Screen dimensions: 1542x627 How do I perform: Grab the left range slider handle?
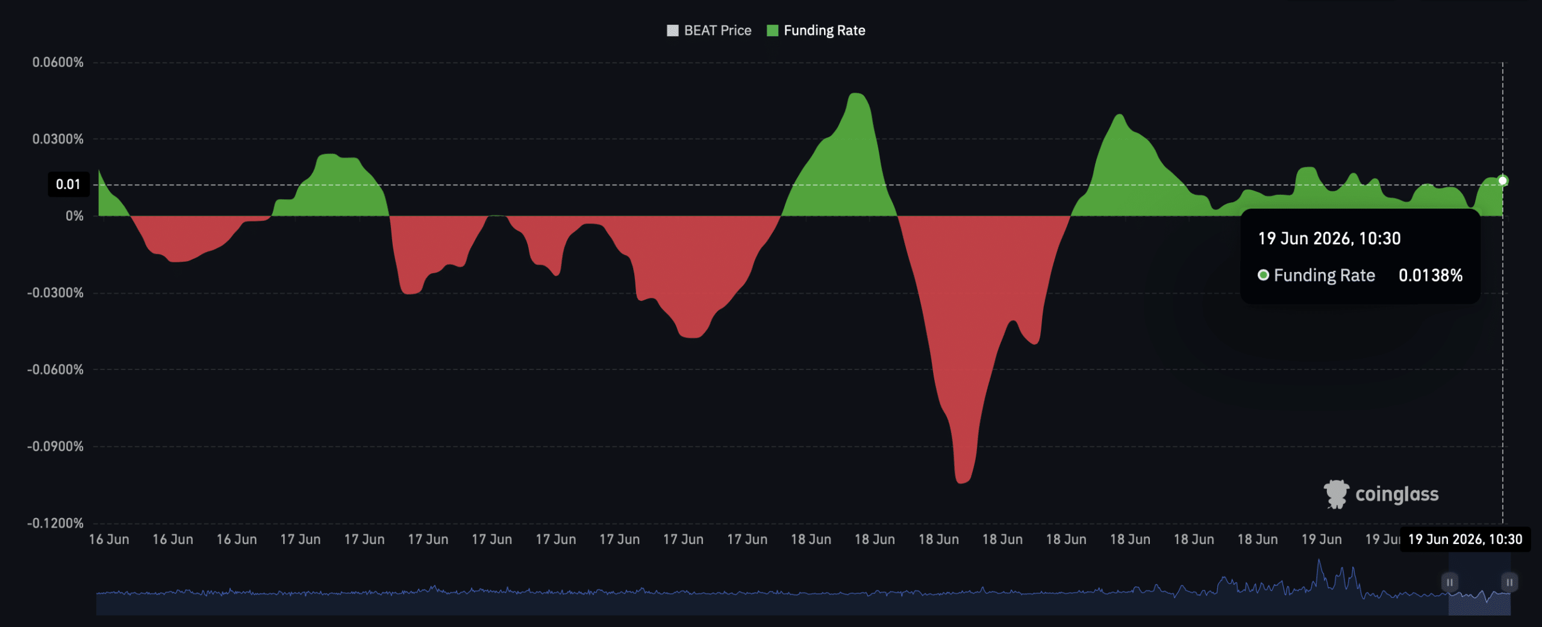(x=1449, y=582)
